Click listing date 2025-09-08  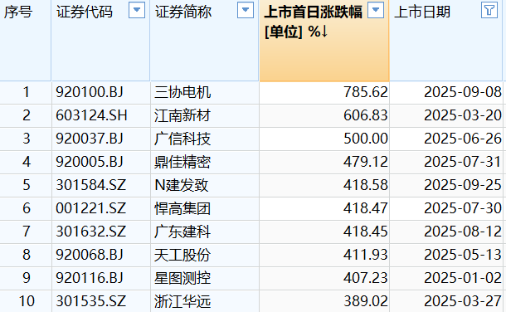463,92
